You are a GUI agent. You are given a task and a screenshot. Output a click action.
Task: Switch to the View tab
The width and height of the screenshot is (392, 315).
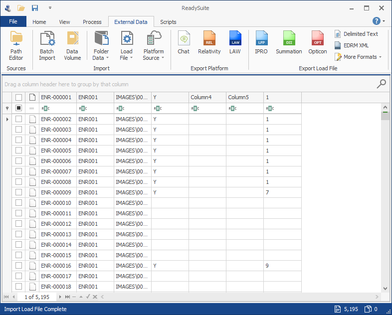[64, 22]
